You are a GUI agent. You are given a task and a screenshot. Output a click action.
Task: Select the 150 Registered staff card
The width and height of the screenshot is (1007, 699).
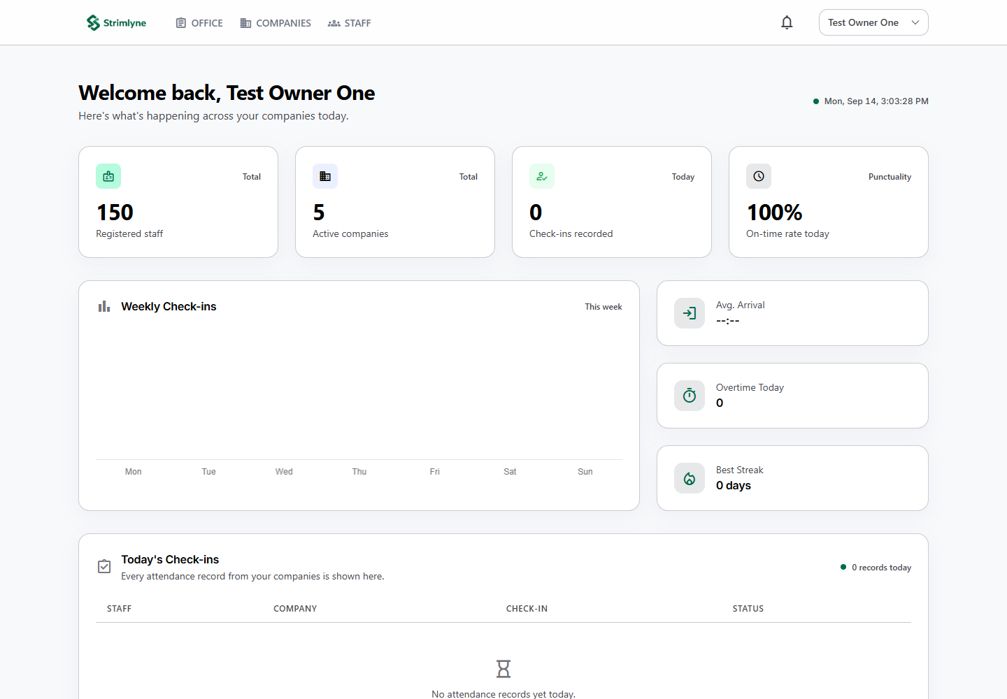coord(178,202)
